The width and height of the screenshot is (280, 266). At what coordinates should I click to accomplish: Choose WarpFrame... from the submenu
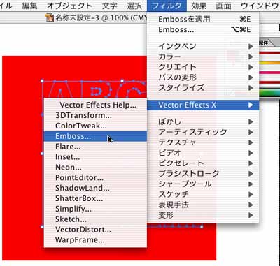coord(95,240)
